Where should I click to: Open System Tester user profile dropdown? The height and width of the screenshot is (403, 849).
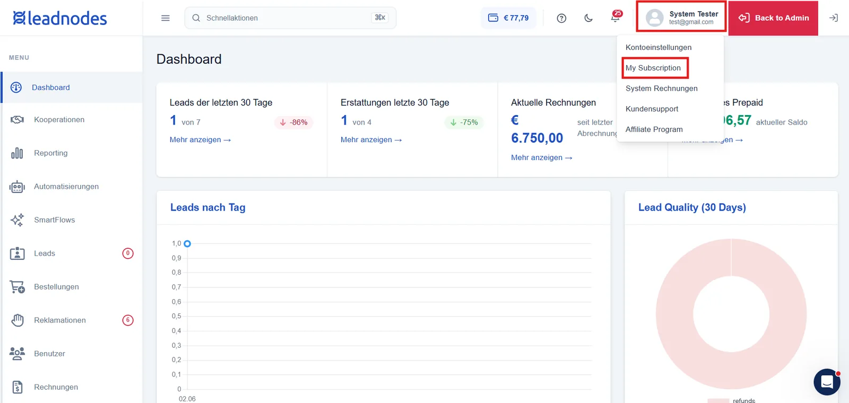click(x=681, y=17)
